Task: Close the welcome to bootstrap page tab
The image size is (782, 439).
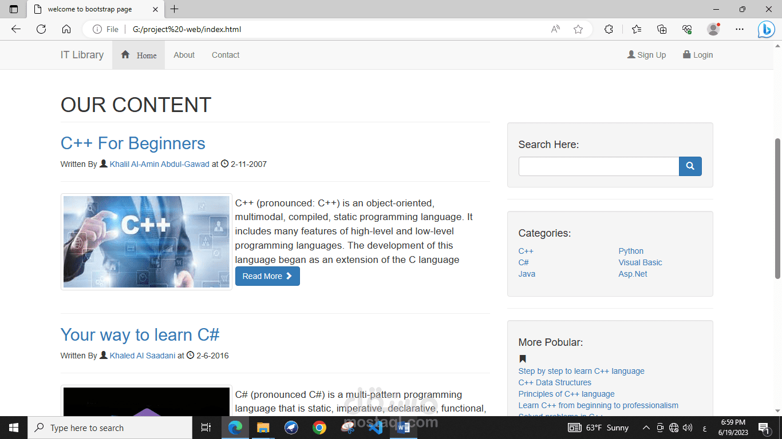Action: click(155, 9)
